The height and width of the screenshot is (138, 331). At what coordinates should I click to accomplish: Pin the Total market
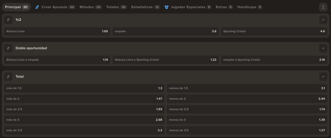pos(8,77)
